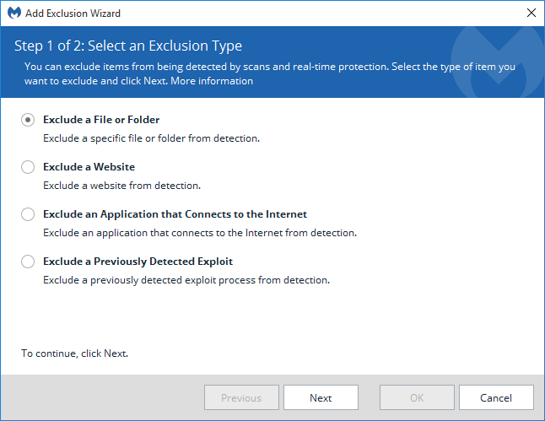Close the Add Exclusion Wizard window
The width and height of the screenshot is (545, 421).
532,13
